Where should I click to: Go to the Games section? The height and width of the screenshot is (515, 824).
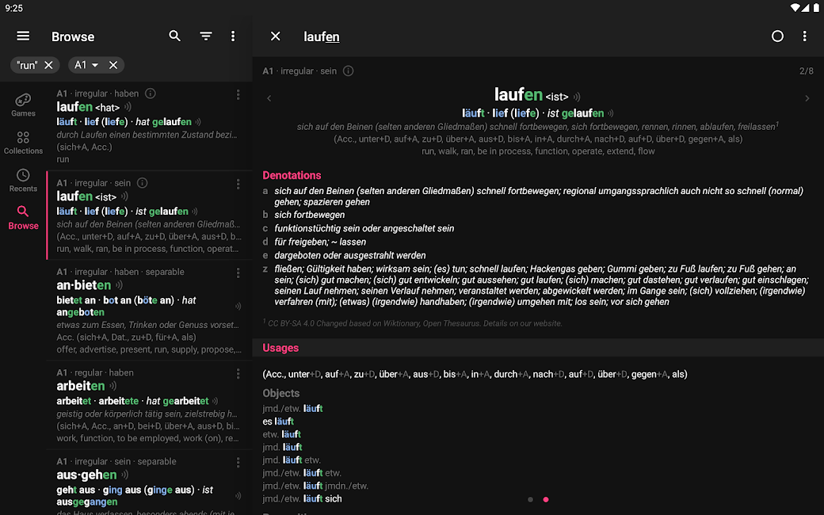click(23, 105)
